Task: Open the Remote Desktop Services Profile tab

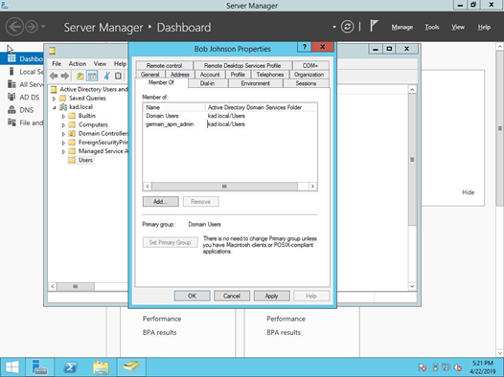Action: [x=242, y=65]
